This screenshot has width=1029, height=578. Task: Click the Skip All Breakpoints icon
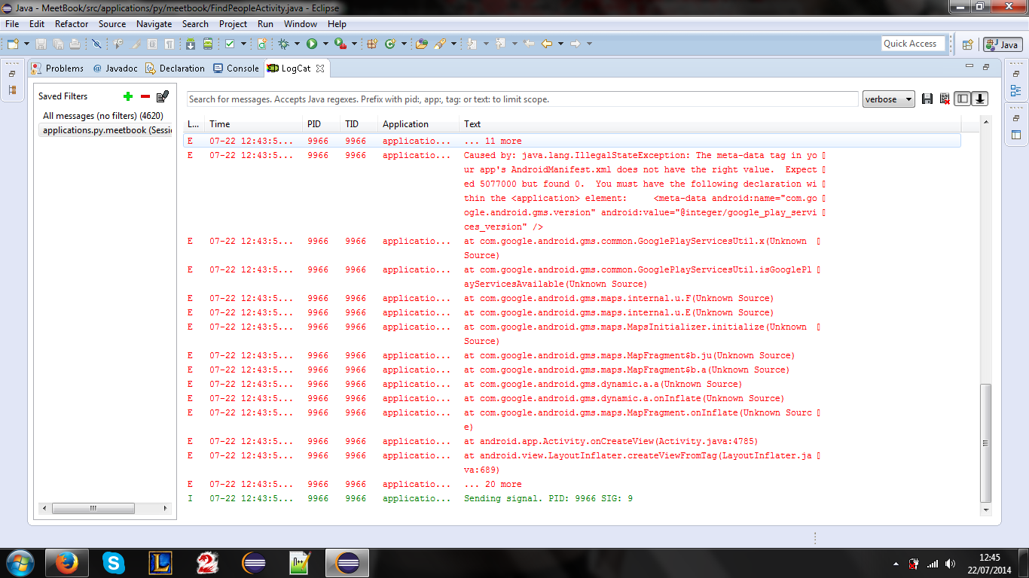click(96, 44)
